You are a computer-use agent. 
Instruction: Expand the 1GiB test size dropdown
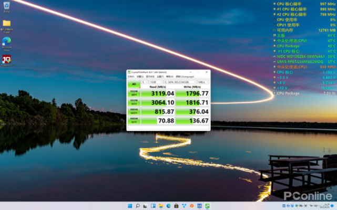(155, 82)
